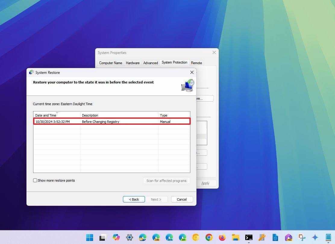Screen dimensions: 335x244
Task: Open Dev Home Preview from the taskbar
Action: tap(288, 237)
